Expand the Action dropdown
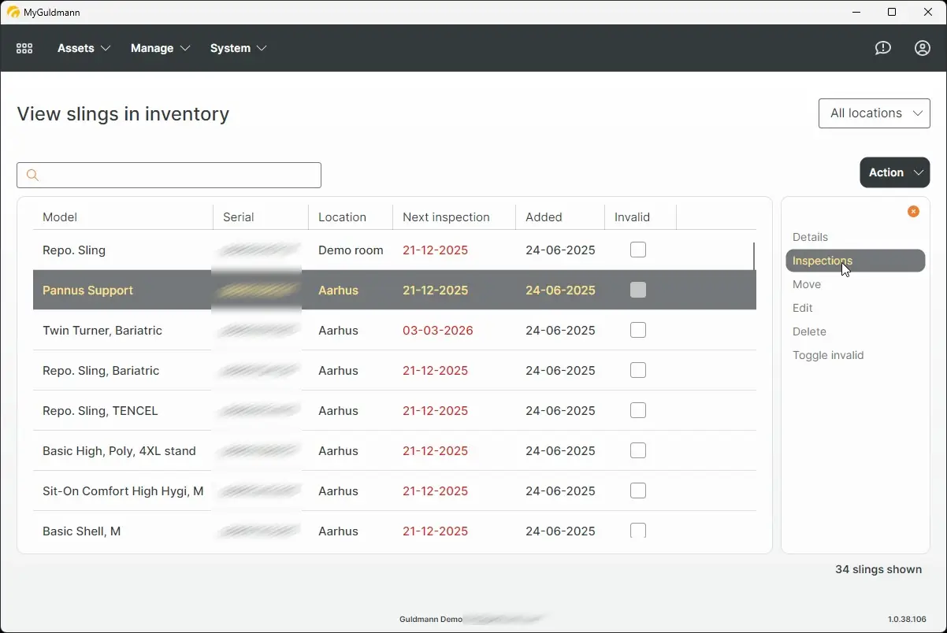 894,172
